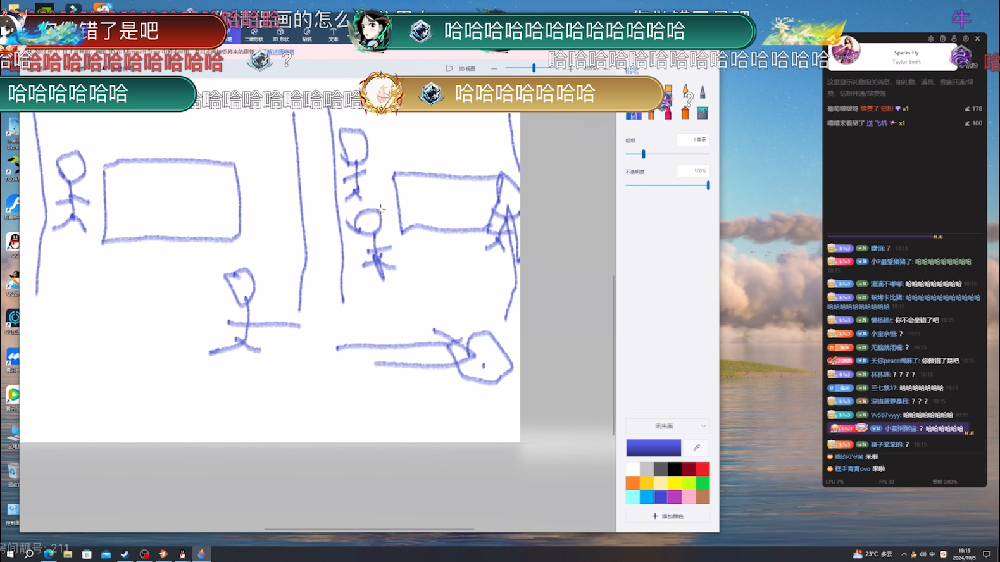Screen dimensions: 1000x562
Task: Open the Stickers tab in toolbar
Action: (307, 35)
